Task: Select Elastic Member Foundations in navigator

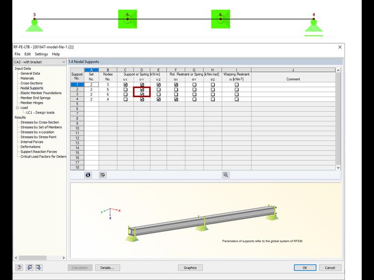Action: click(41, 93)
